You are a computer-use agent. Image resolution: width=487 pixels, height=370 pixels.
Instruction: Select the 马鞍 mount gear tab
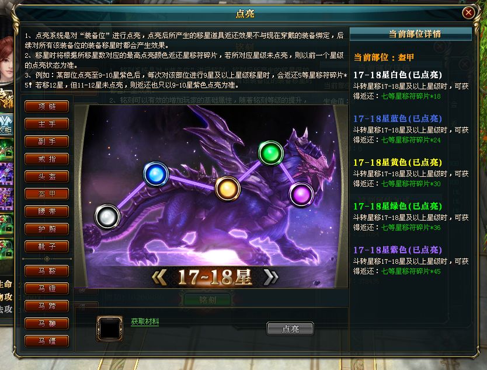point(47,271)
